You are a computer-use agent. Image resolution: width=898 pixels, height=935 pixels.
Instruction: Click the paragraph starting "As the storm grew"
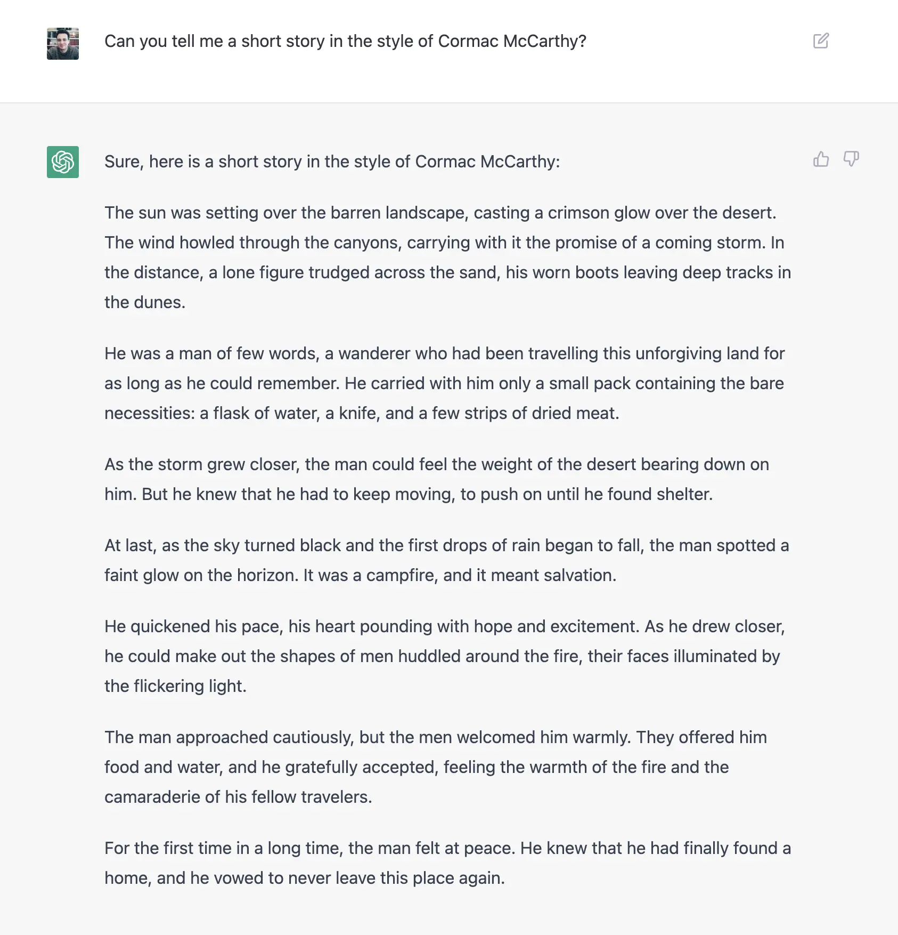pyautogui.click(x=437, y=479)
